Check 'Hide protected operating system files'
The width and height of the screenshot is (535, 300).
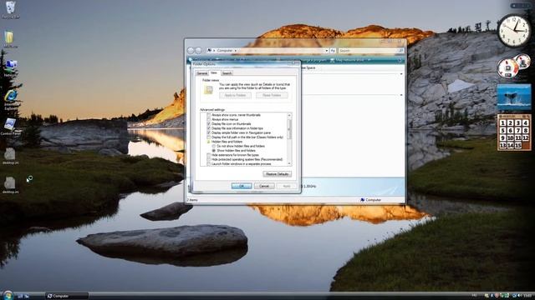coord(208,159)
